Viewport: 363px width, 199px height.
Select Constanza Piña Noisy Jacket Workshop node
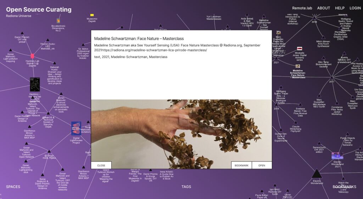(x=337, y=103)
